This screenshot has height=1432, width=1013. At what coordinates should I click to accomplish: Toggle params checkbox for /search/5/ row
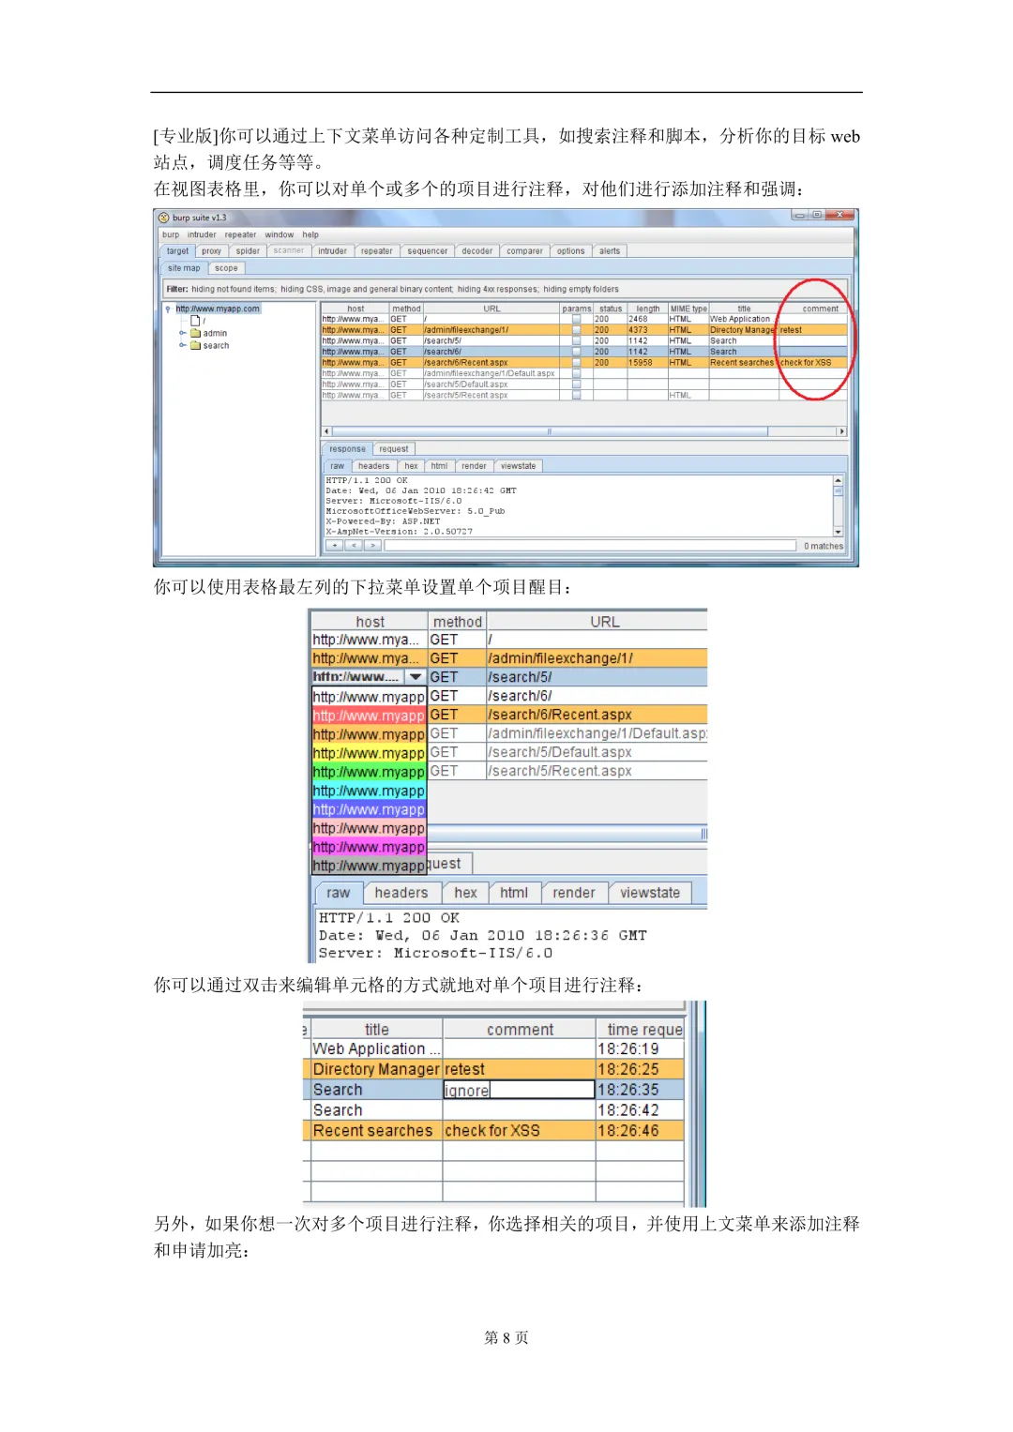click(576, 340)
